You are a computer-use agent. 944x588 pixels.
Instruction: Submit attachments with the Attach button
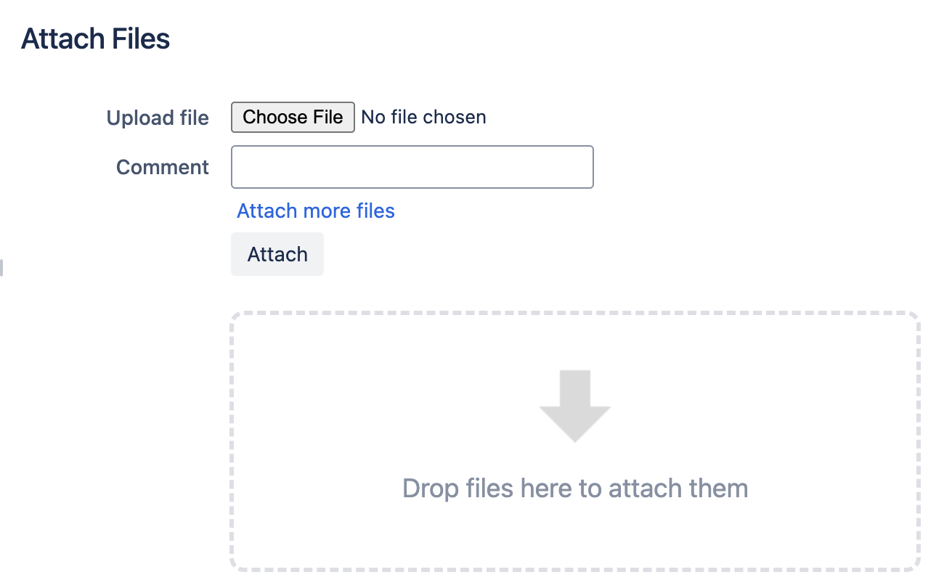[277, 254]
